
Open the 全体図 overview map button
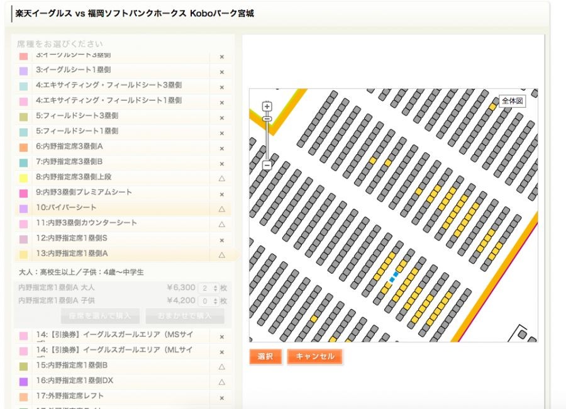pyautogui.click(x=512, y=101)
